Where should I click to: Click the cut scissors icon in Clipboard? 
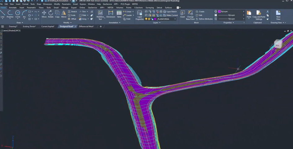click(268, 11)
